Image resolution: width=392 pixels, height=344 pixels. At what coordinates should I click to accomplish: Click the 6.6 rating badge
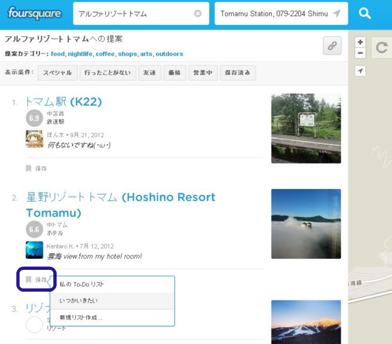pyautogui.click(x=34, y=230)
